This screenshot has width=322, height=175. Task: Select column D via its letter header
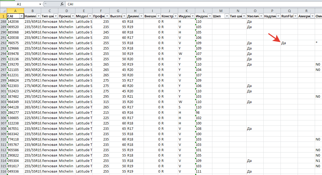click(67, 11)
